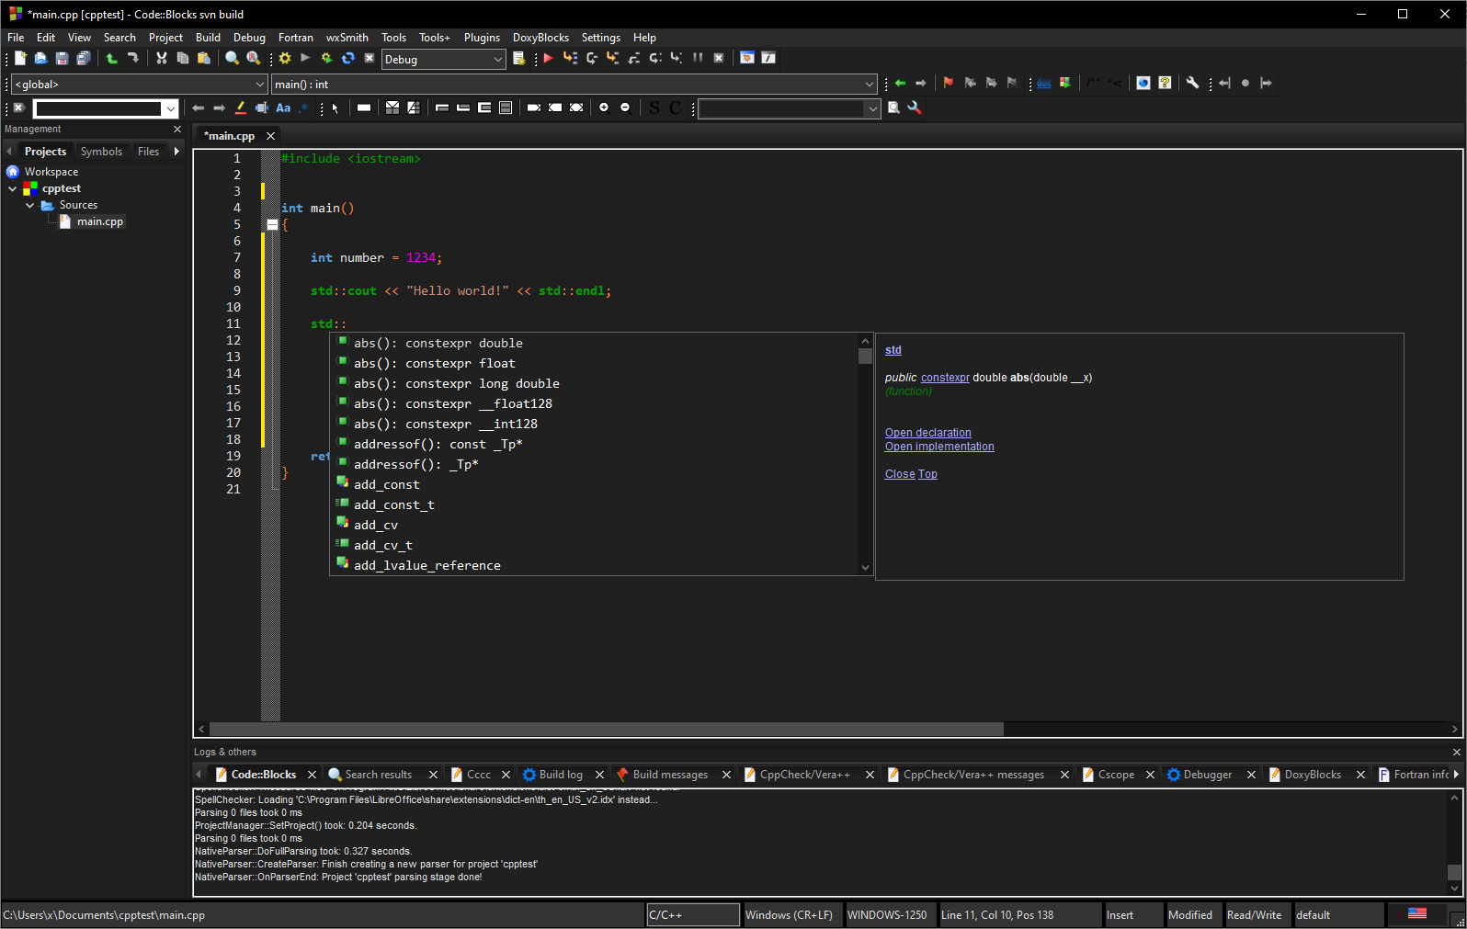
Task: Toggle the Match case 'Aa' option
Action: click(x=283, y=108)
